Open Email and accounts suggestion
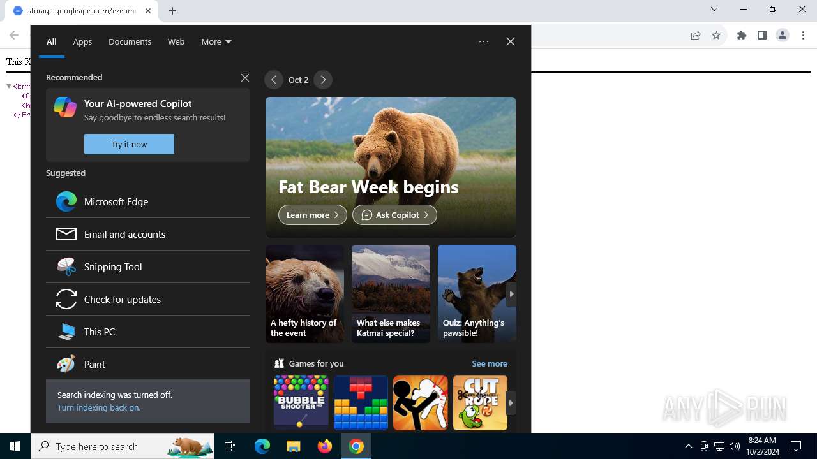The image size is (817, 459). click(148, 234)
